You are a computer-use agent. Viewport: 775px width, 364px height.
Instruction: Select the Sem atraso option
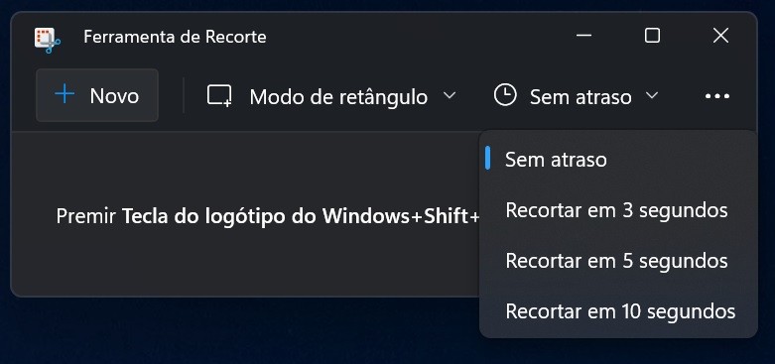point(618,160)
